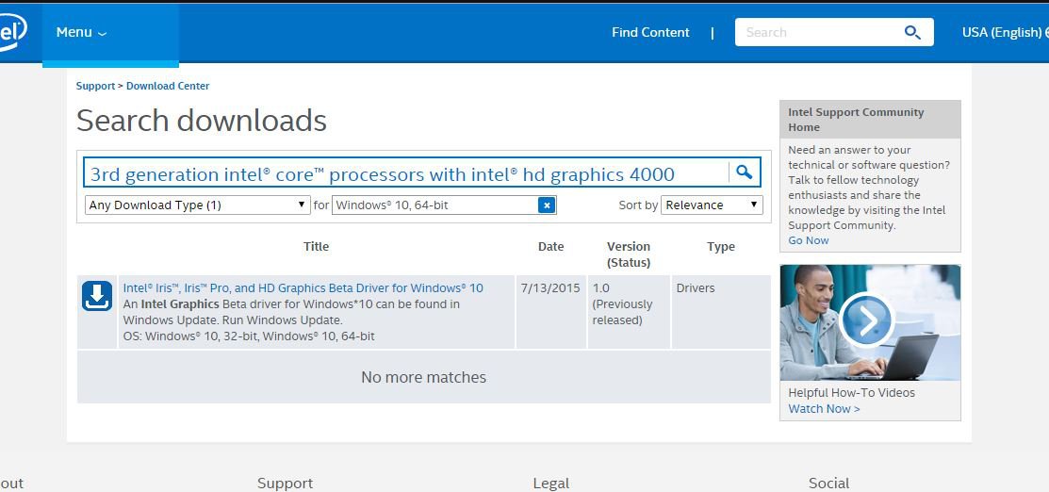Click the download search magnifier button

pos(744,172)
